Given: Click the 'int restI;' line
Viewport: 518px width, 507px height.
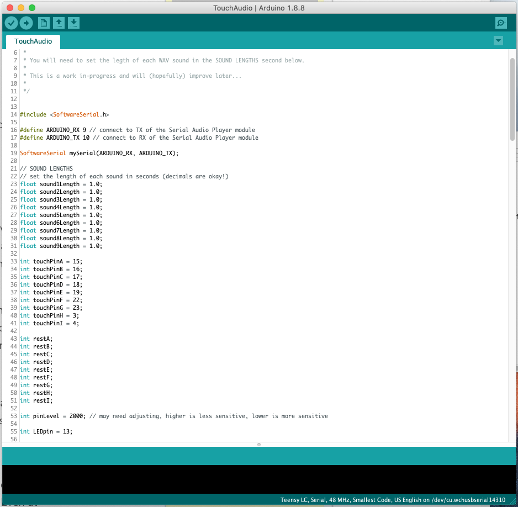Looking at the screenshot, I should pos(36,400).
